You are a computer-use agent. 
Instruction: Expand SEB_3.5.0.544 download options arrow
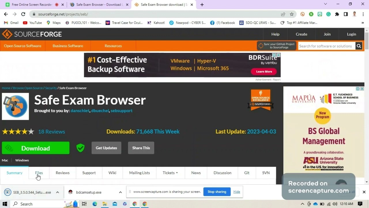[57, 192]
